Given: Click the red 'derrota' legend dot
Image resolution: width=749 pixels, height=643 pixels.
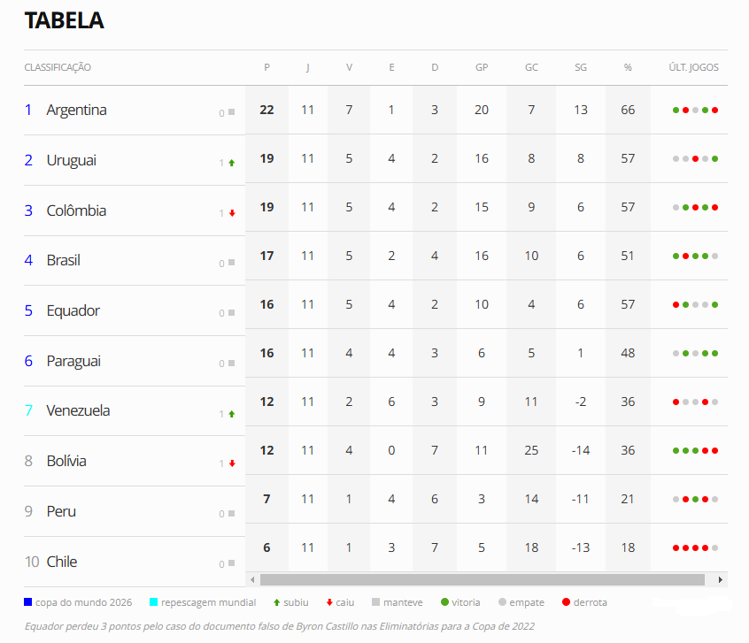Looking at the screenshot, I should pyautogui.click(x=566, y=602).
